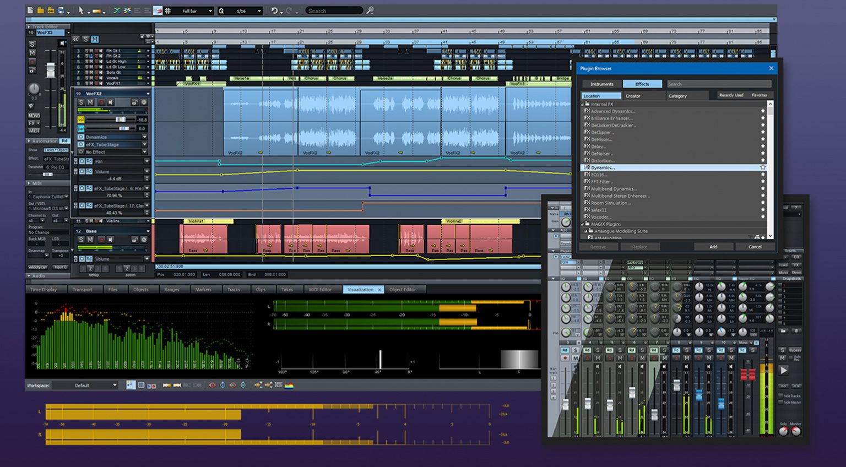Viewport: 846px width, 467px height.
Task: Click the Add button in Plugin Browser
Action: coord(713,247)
